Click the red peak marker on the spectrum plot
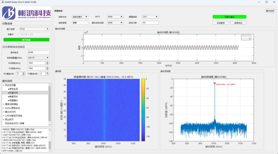The height and width of the screenshot is (154, 278). coord(214,84)
